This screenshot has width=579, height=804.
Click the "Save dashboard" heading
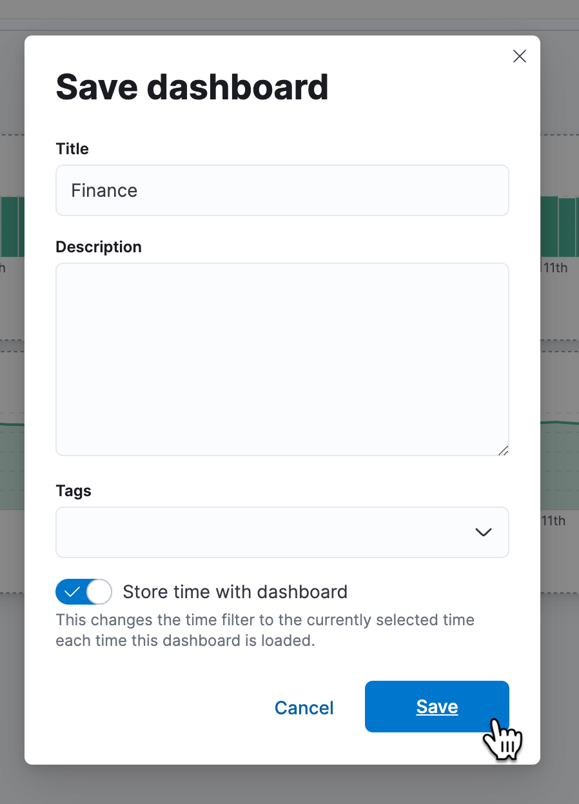tap(192, 87)
